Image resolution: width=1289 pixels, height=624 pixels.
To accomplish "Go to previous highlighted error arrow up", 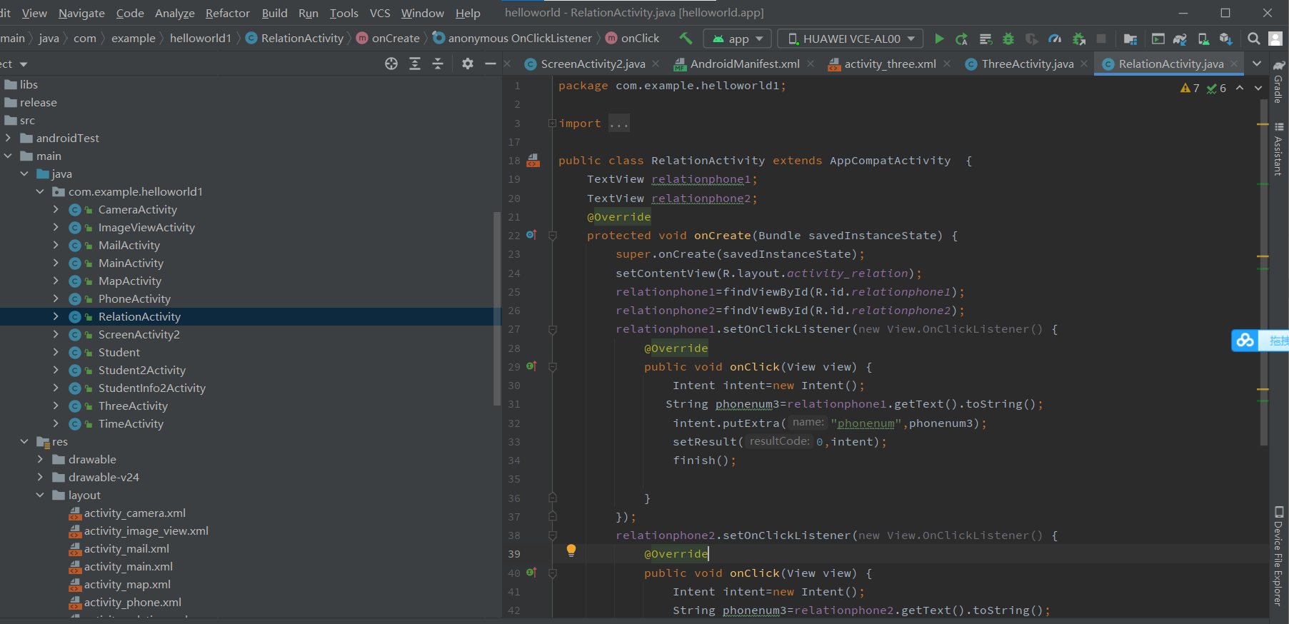I will tap(1240, 88).
